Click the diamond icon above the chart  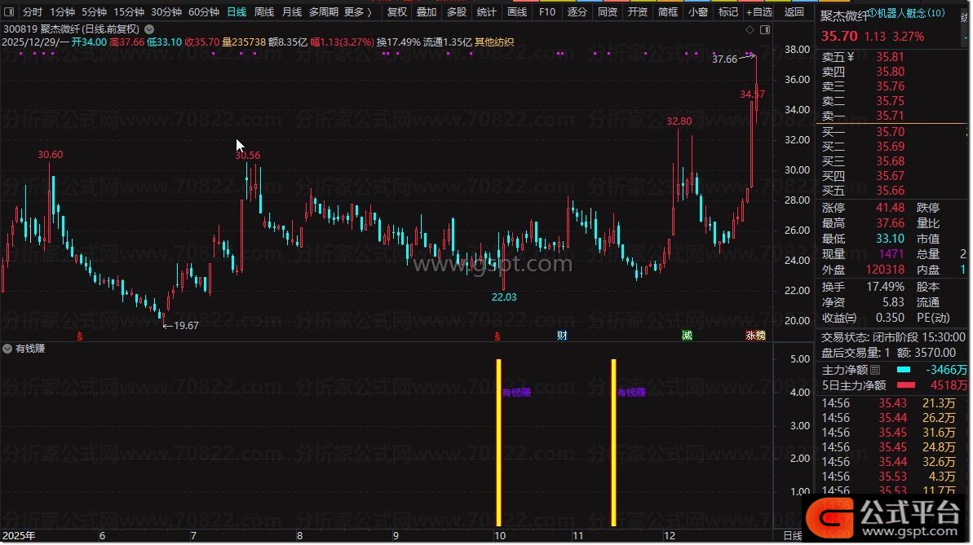point(750,29)
